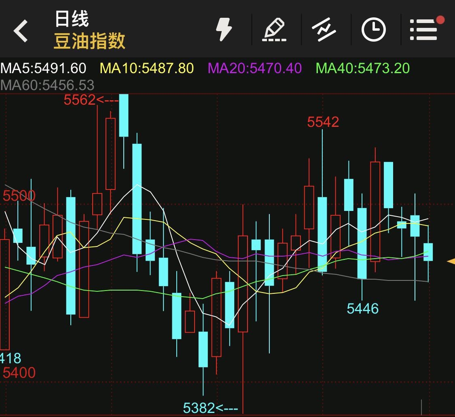Select the orange current-price marker arrow
This screenshot has height=417, width=455.
coord(451,261)
